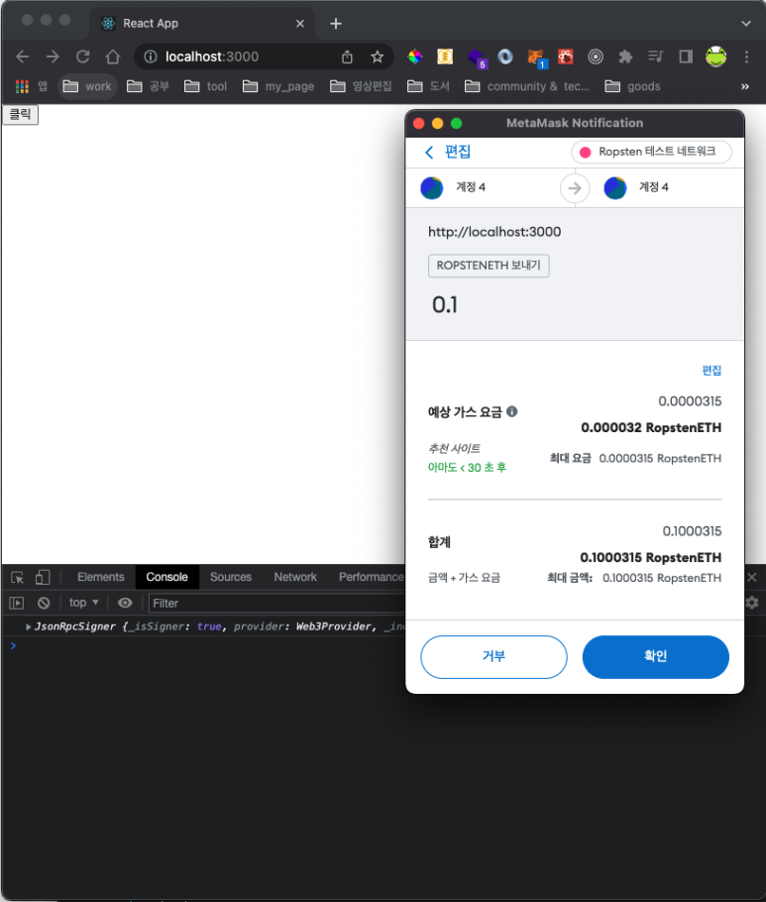Open Chrome's three-dot menu
The height and width of the screenshot is (902, 766).
pyautogui.click(x=746, y=56)
